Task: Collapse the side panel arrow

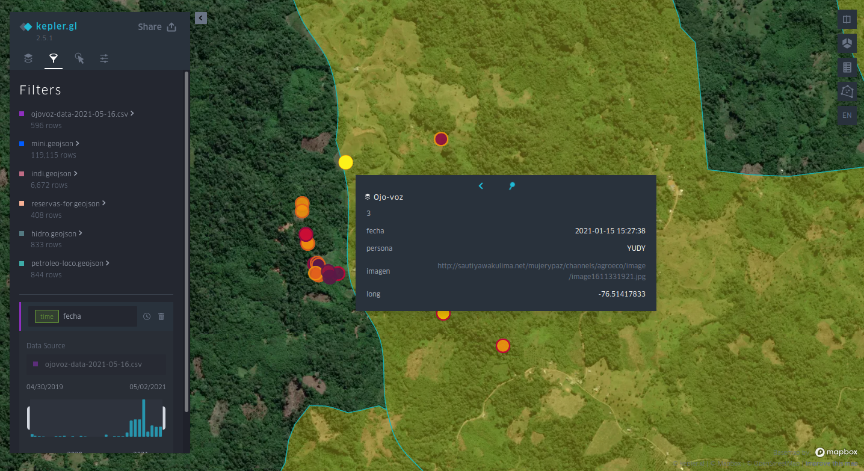Action: tap(201, 18)
